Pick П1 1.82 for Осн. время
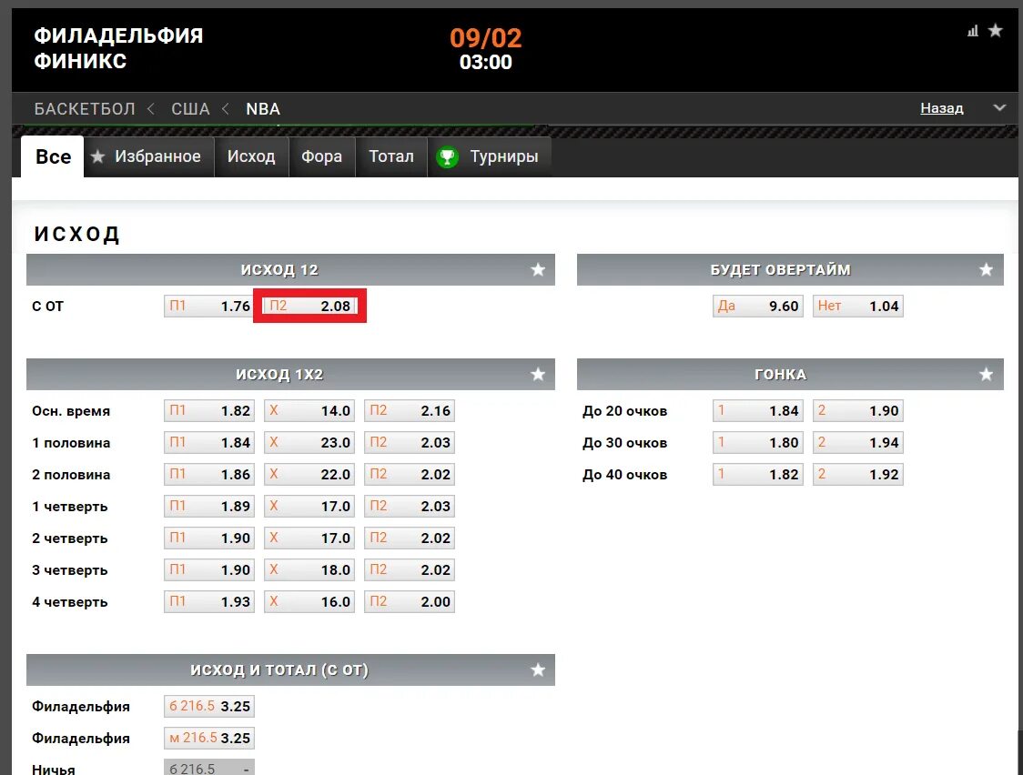The width and height of the screenshot is (1023, 775). [x=208, y=410]
